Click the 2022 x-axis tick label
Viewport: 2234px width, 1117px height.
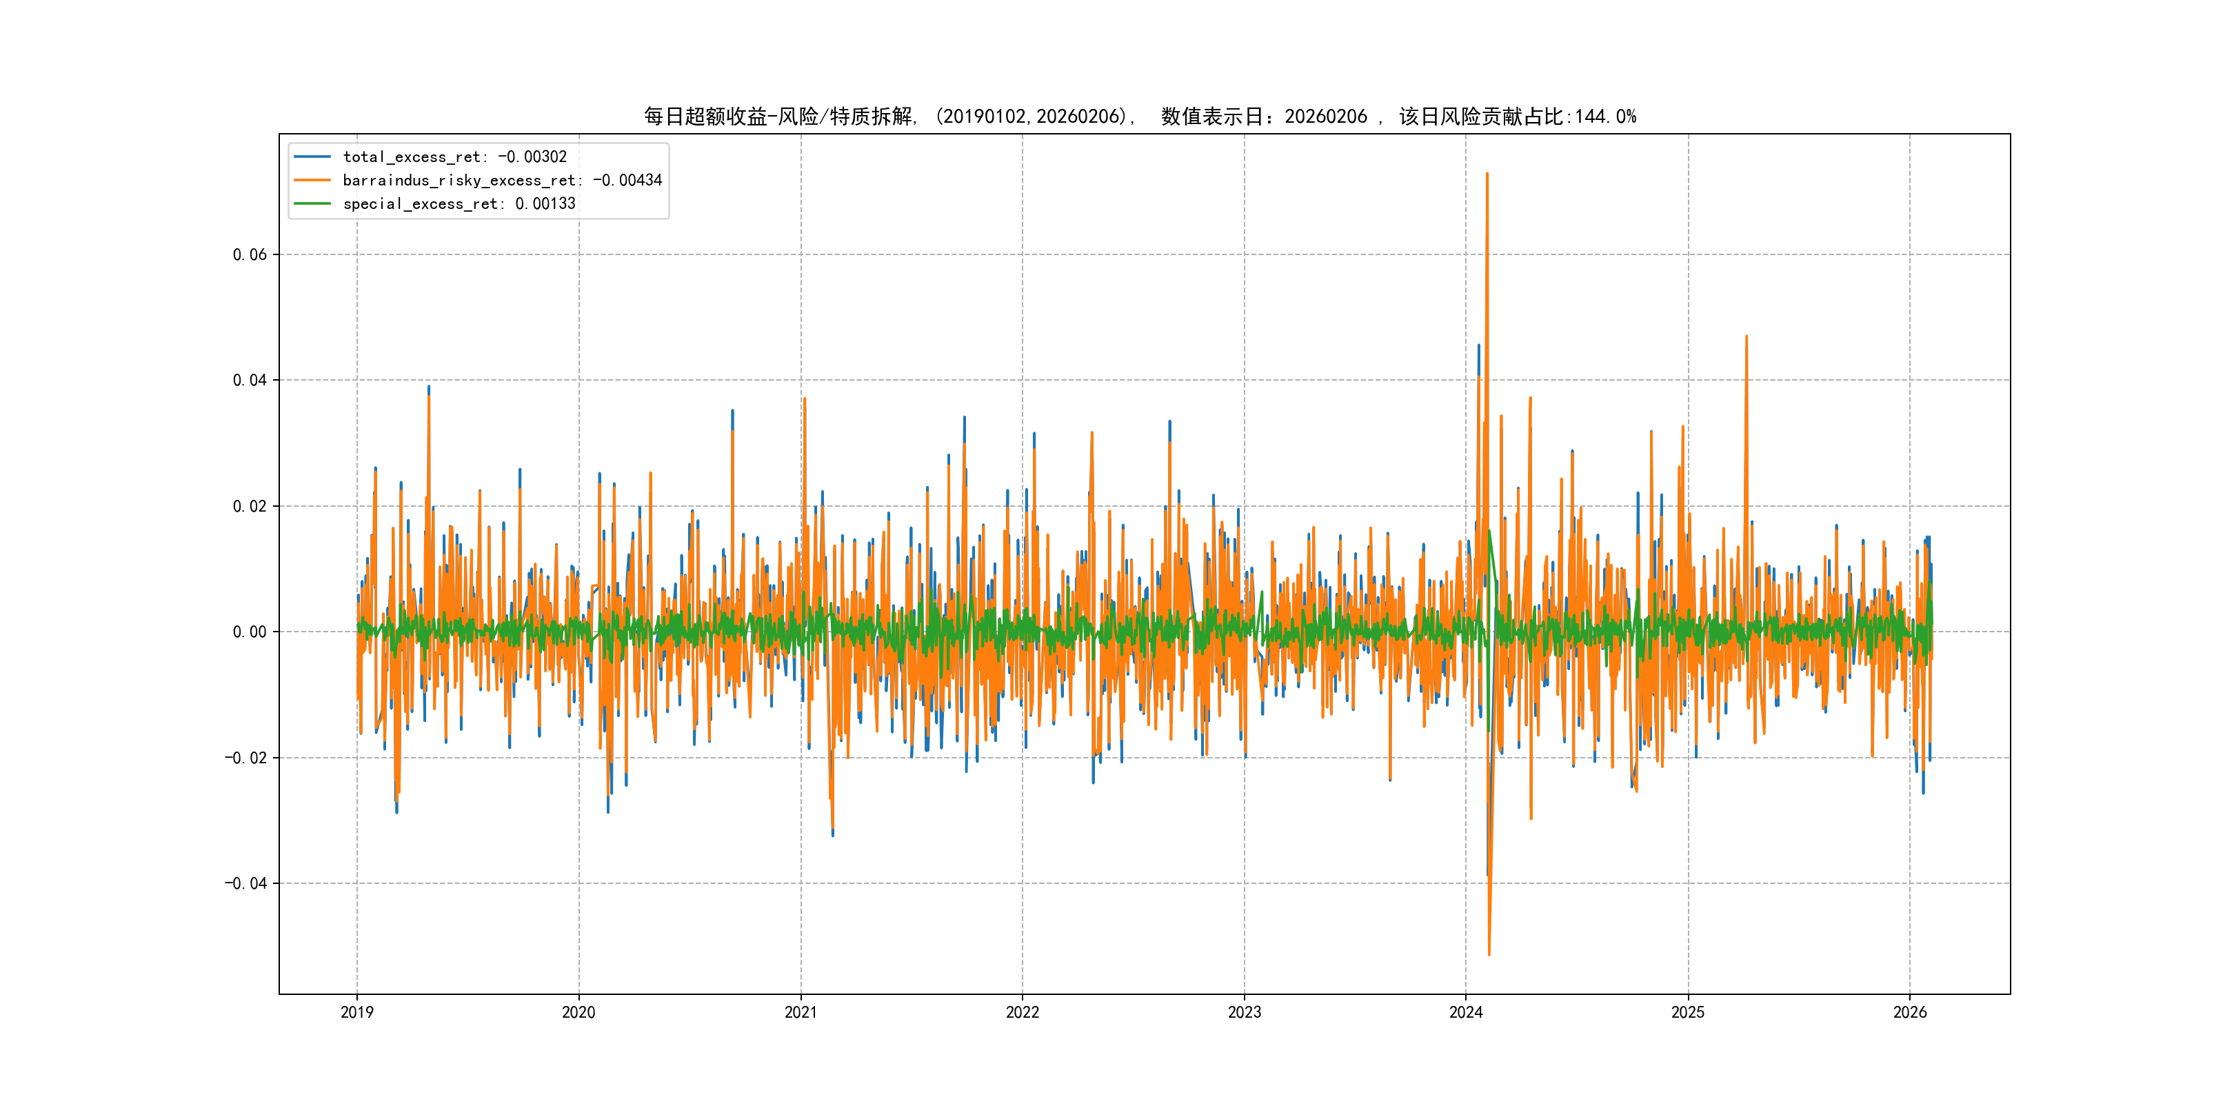[1023, 1012]
